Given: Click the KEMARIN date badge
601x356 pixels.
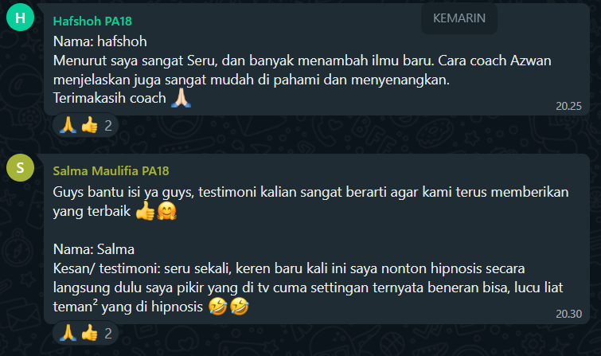Looking at the screenshot, I should [459, 18].
